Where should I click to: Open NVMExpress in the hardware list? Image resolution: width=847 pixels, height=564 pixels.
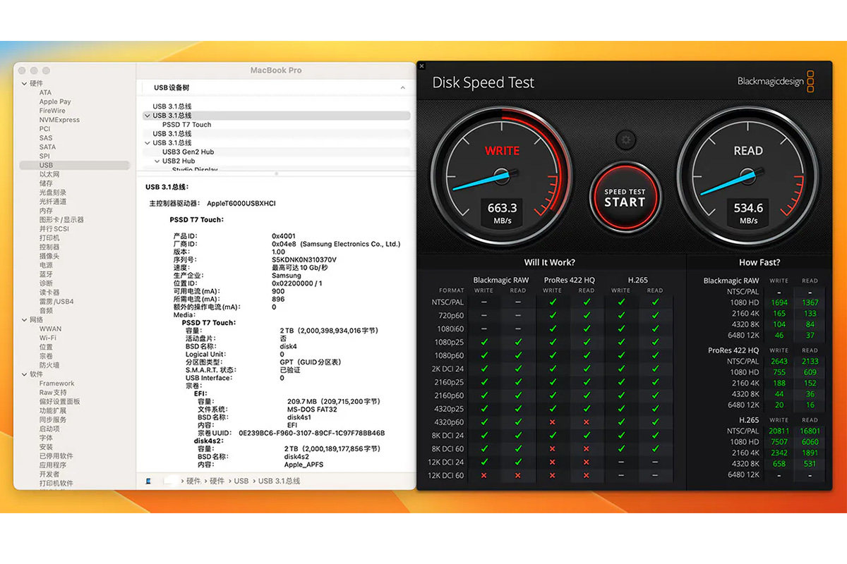[59, 120]
